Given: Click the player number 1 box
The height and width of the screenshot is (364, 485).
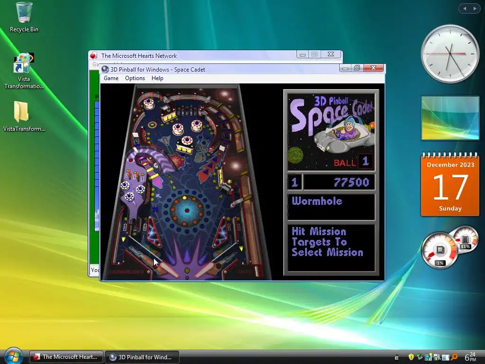Looking at the screenshot, I should click(x=295, y=182).
